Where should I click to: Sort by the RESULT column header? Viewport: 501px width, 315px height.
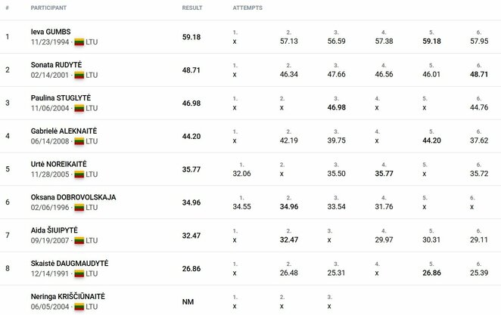point(192,8)
